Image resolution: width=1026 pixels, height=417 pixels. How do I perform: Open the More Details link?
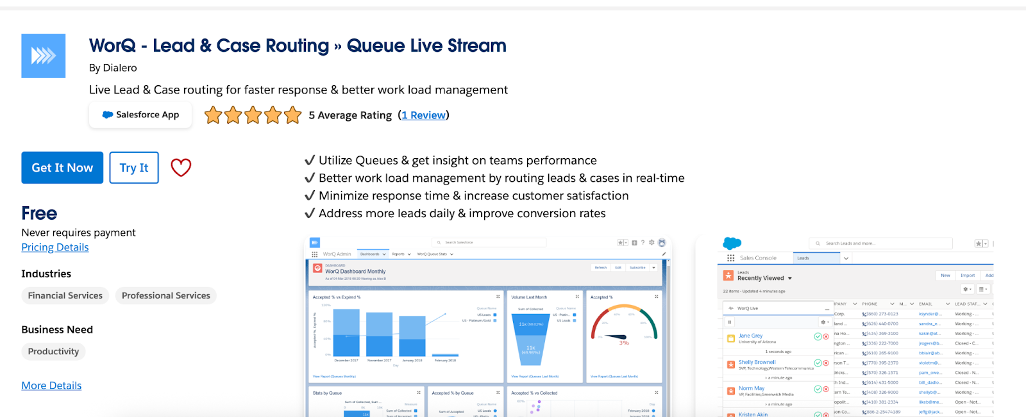tap(51, 386)
